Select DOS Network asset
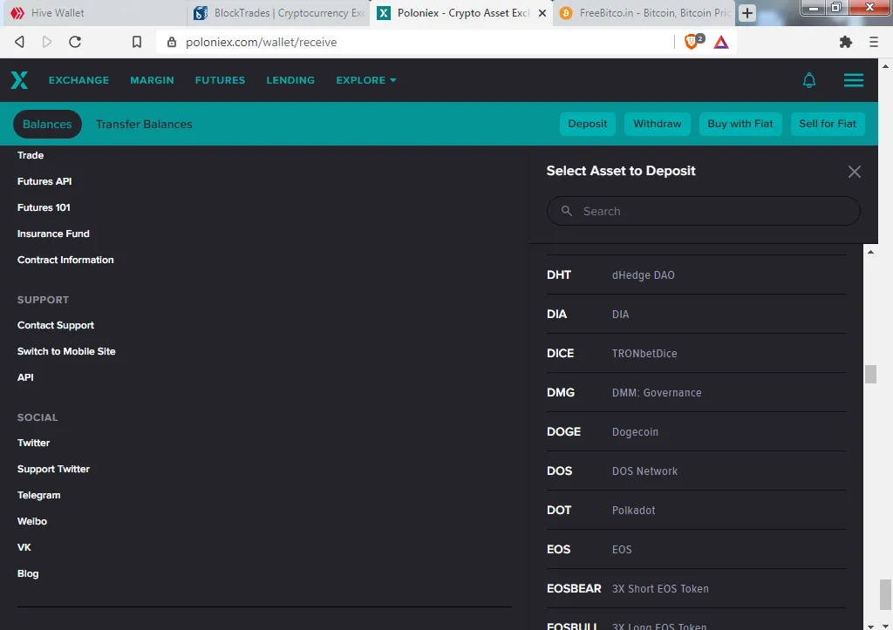Screen dimensions: 893x630 [x=696, y=471]
